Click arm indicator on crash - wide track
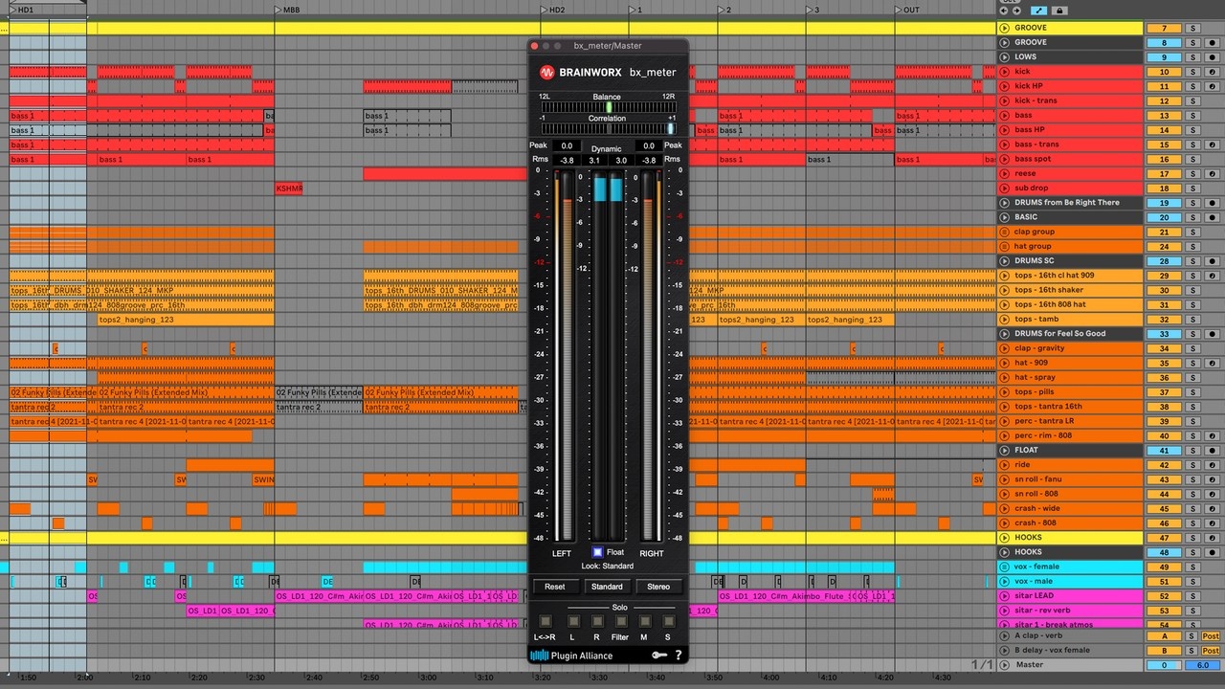The image size is (1225, 689). (x=1211, y=508)
